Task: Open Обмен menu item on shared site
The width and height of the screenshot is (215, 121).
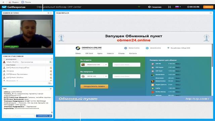Action: 78,53
